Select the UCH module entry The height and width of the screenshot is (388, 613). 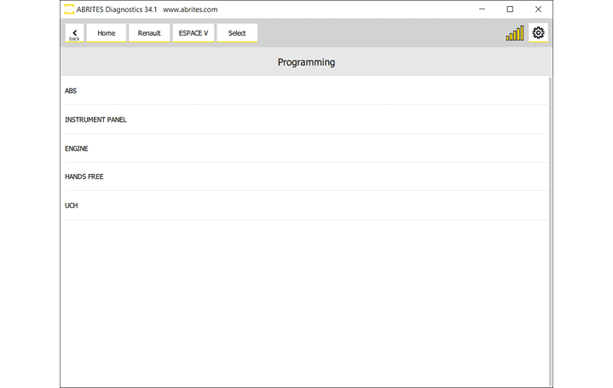click(x=72, y=206)
